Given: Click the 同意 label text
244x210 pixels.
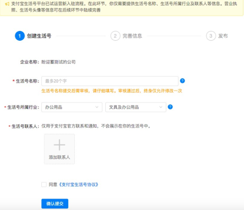Looking at the screenshot, I should pyautogui.click(x=53, y=184).
